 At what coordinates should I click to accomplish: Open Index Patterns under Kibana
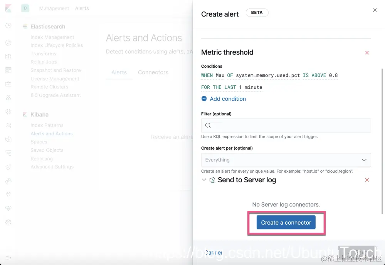pos(47,125)
